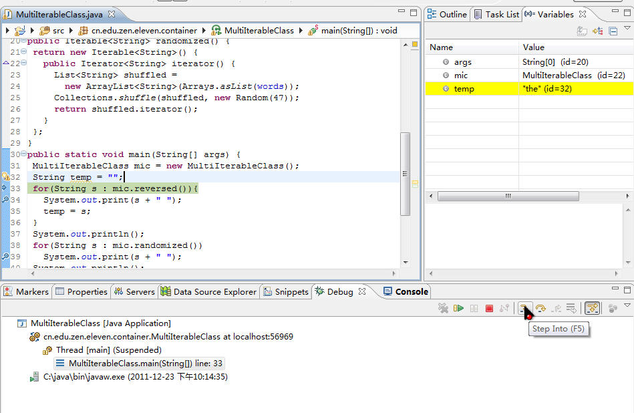634x413 pixels.
Task: Click Drop to Frame icon
Action: 571,308
